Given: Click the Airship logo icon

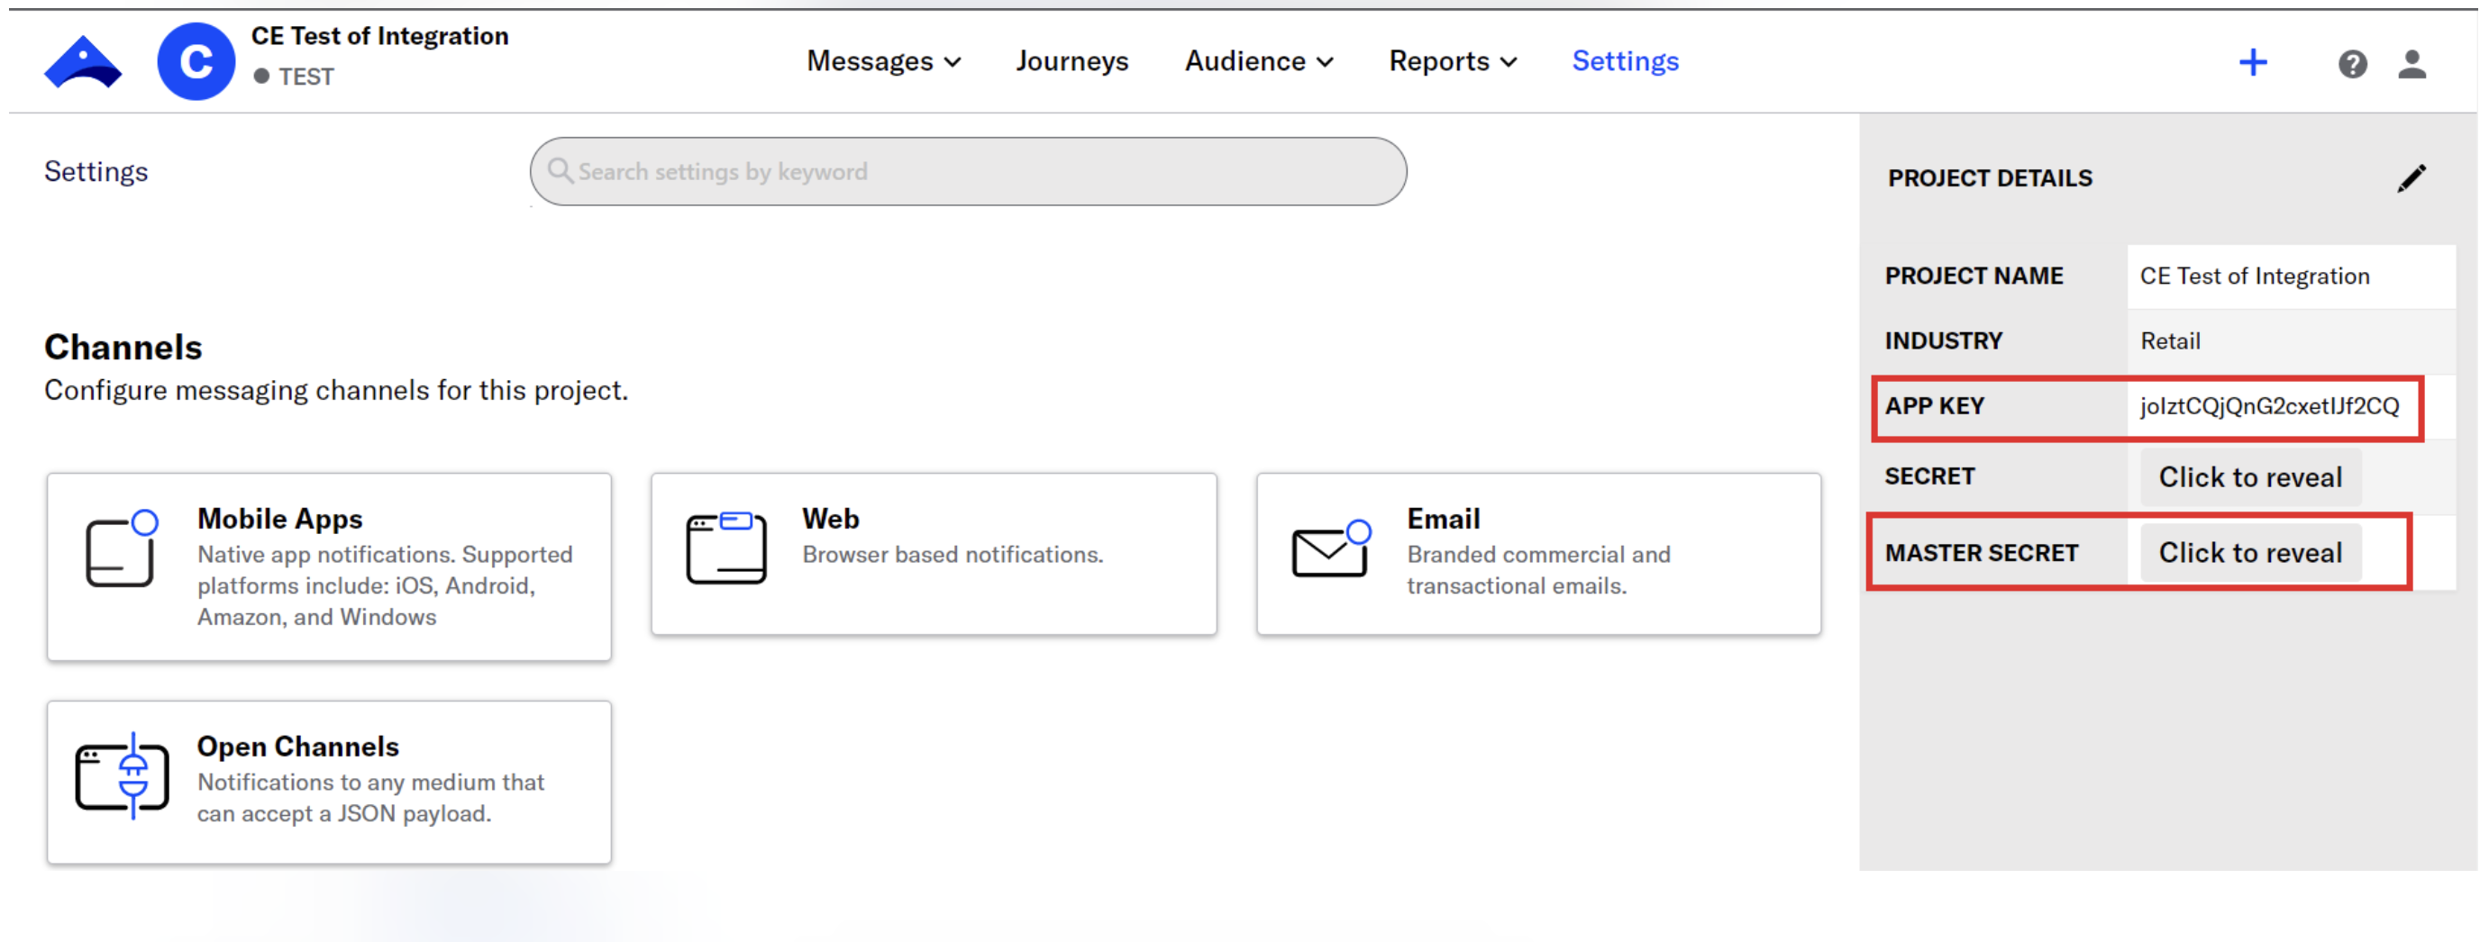Looking at the screenshot, I should [x=83, y=63].
